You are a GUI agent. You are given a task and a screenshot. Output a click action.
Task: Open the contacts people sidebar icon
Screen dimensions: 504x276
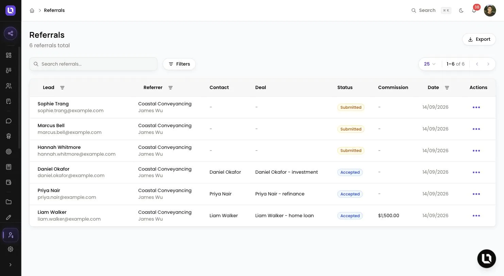click(9, 86)
